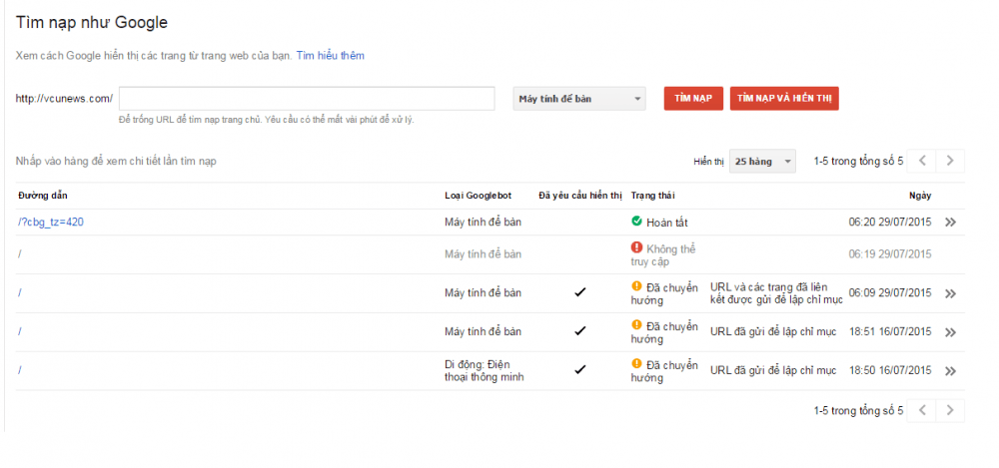Click the Không thể truy cập status text
This screenshot has height=468, width=999.
pyautogui.click(x=663, y=254)
